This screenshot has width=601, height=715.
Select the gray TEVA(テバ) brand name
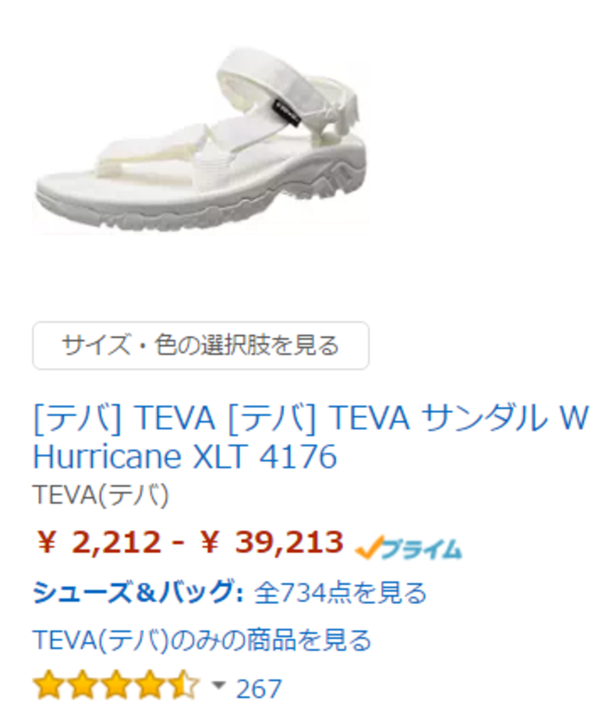(x=101, y=495)
